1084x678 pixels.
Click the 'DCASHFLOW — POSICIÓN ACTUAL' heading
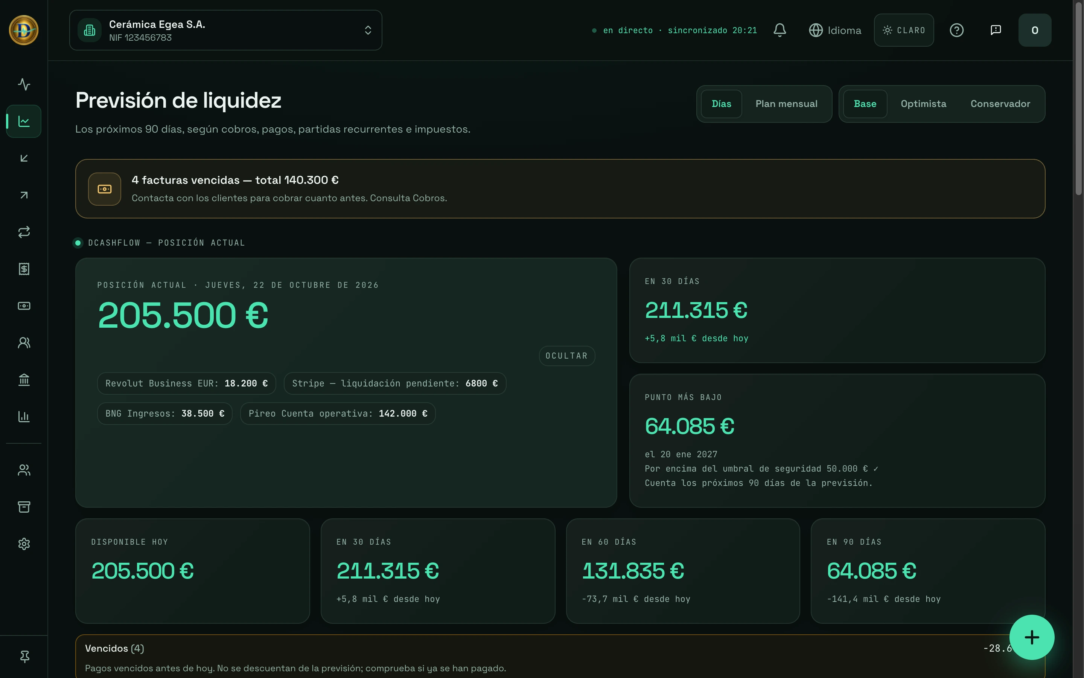coord(166,243)
